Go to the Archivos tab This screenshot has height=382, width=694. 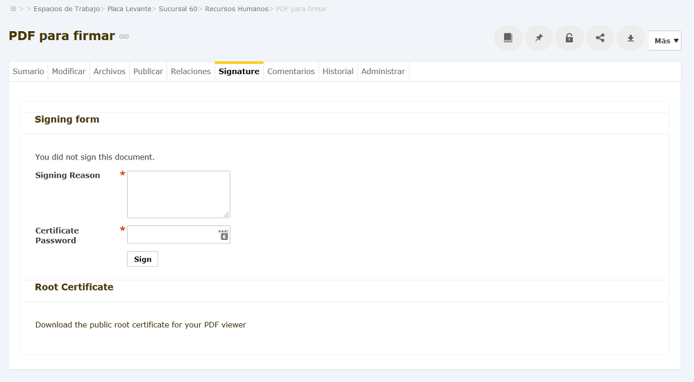coord(110,71)
